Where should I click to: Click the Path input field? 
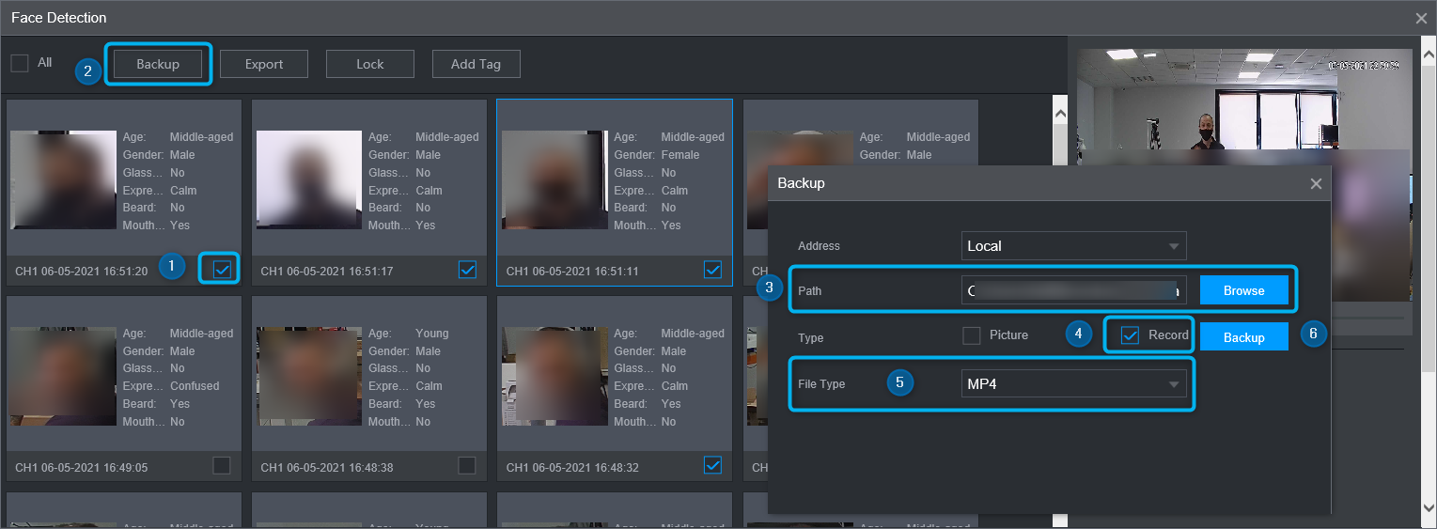(x=1074, y=290)
